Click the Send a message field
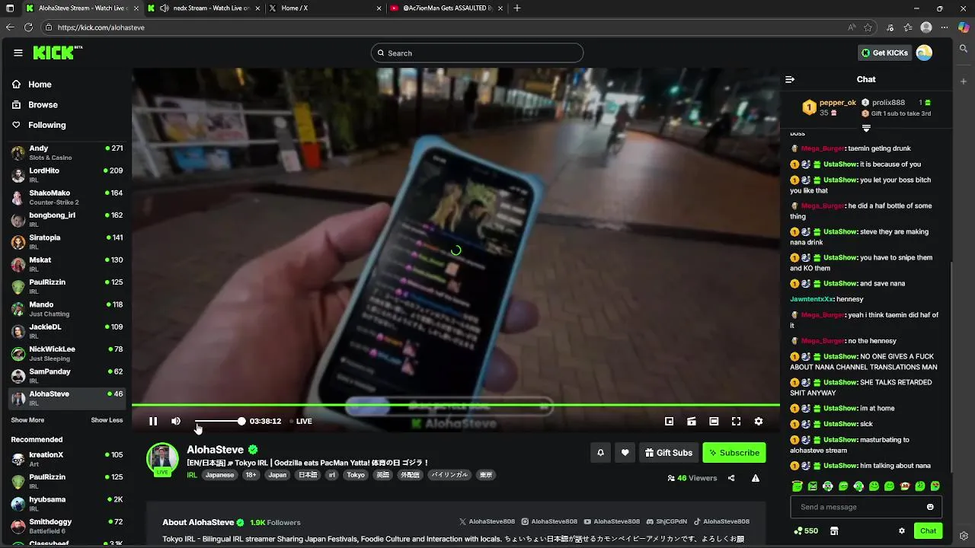Viewport: 975px width, 548px height. click(x=866, y=507)
